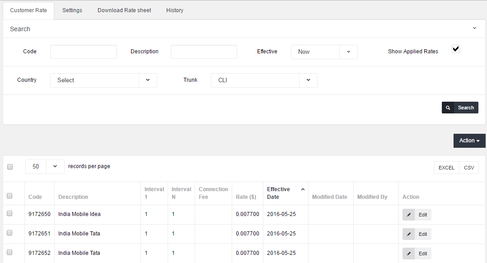Check the select-all checkbox in table header
Viewport: 487px width, 263px height.
9,196
